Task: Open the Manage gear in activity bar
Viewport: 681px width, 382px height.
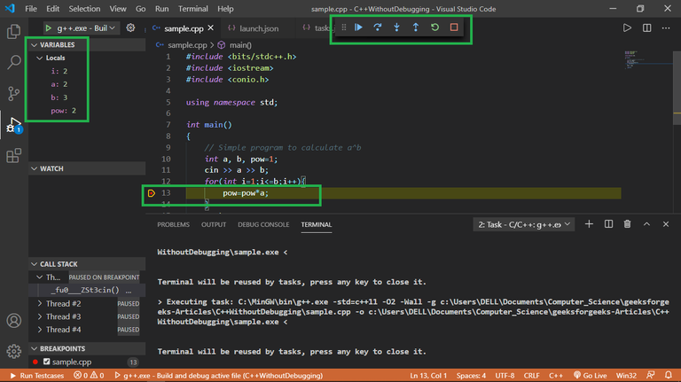Action: pos(14,351)
